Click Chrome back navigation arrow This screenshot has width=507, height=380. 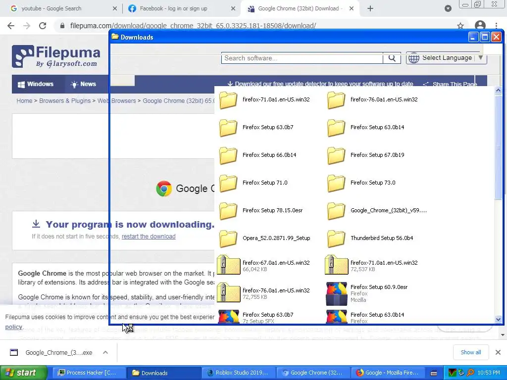pyautogui.click(x=11, y=26)
